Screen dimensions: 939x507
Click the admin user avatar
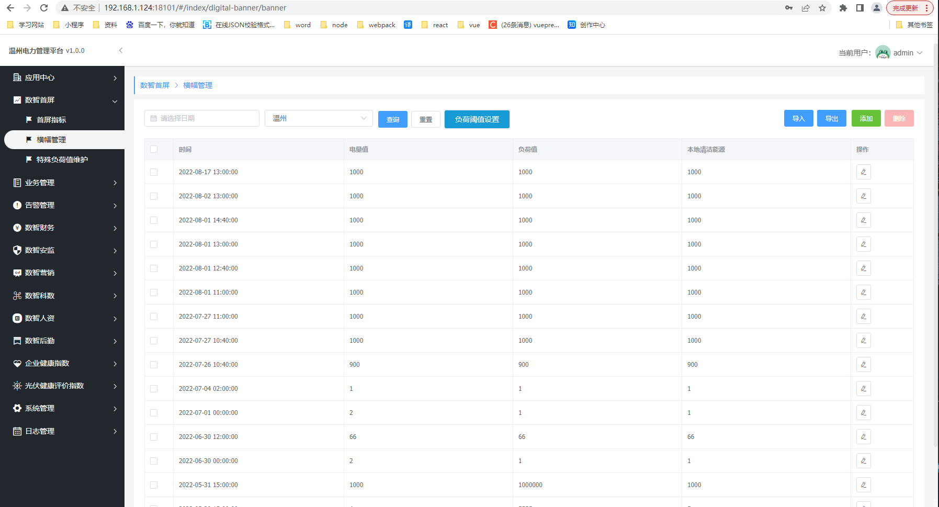(x=883, y=53)
